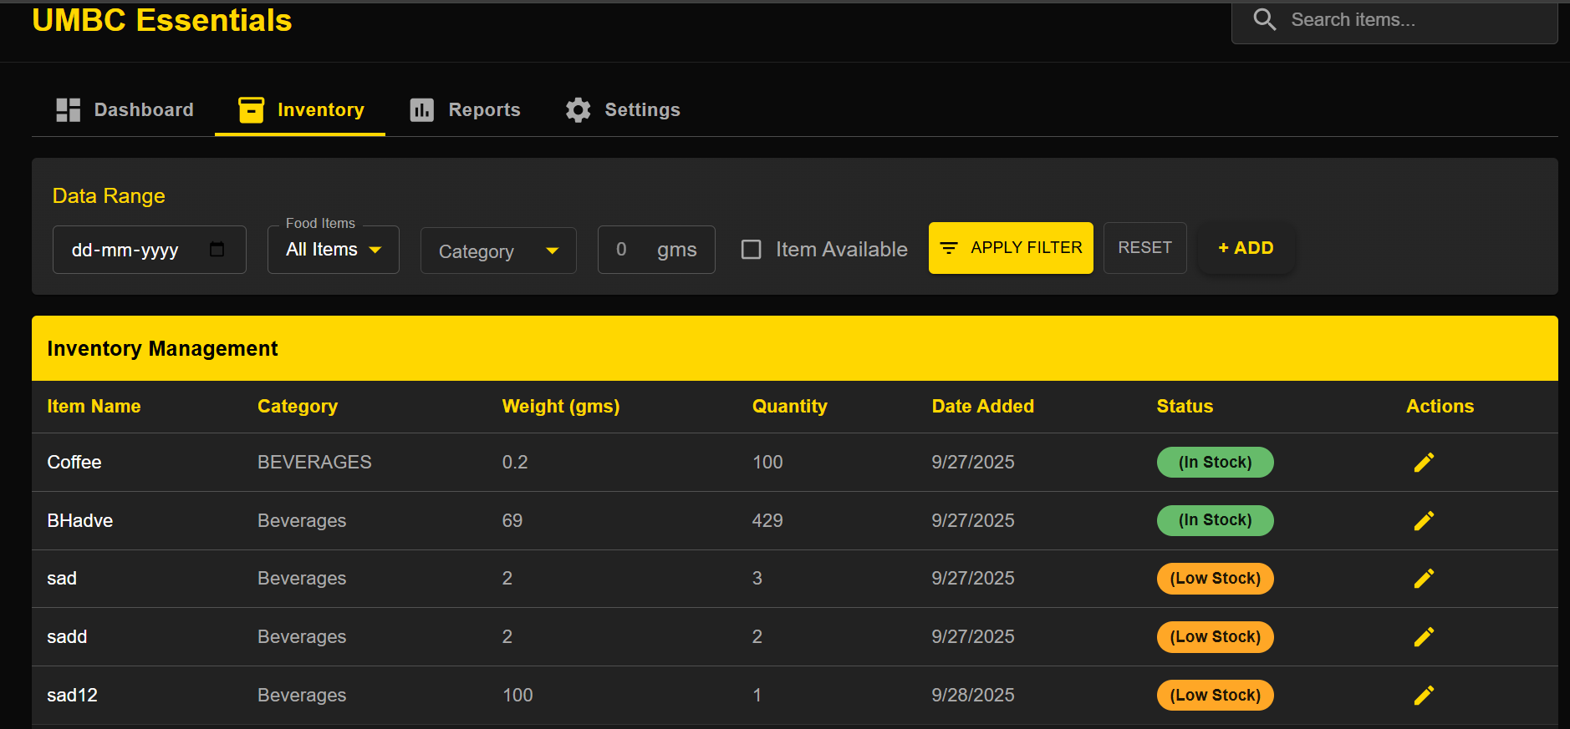
Task: Click the Category column header
Action: tap(298, 407)
